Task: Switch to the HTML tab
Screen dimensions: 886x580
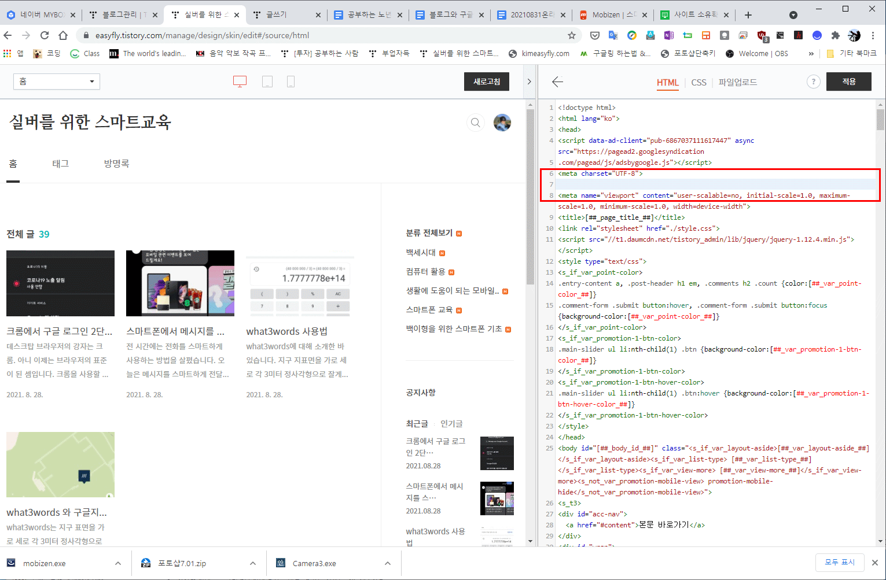Action: coord(667,83)
